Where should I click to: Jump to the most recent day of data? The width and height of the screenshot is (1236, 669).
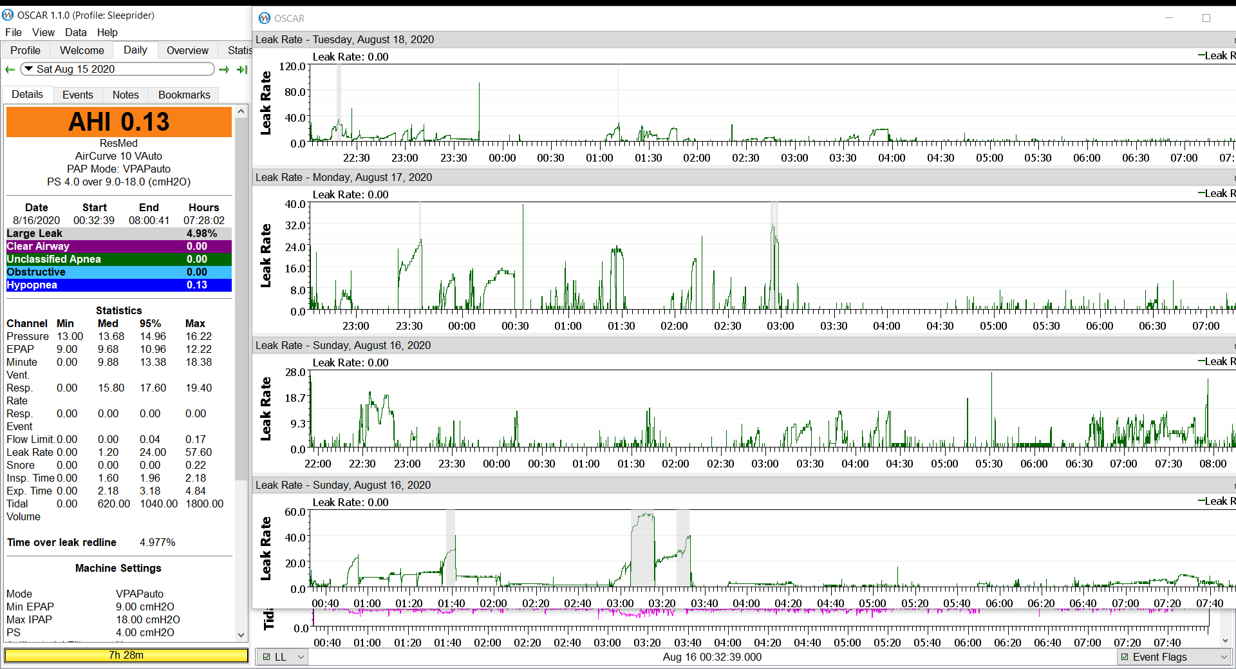pos(242,70)
